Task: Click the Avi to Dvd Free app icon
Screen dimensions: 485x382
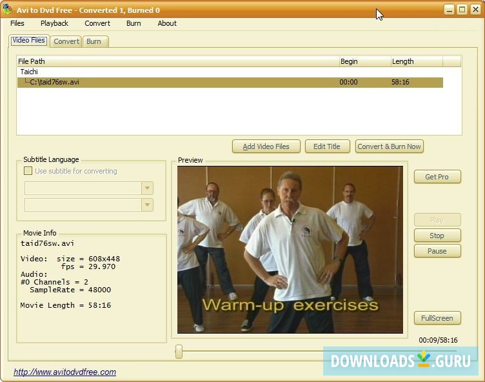Action: [x=8, y=9]
